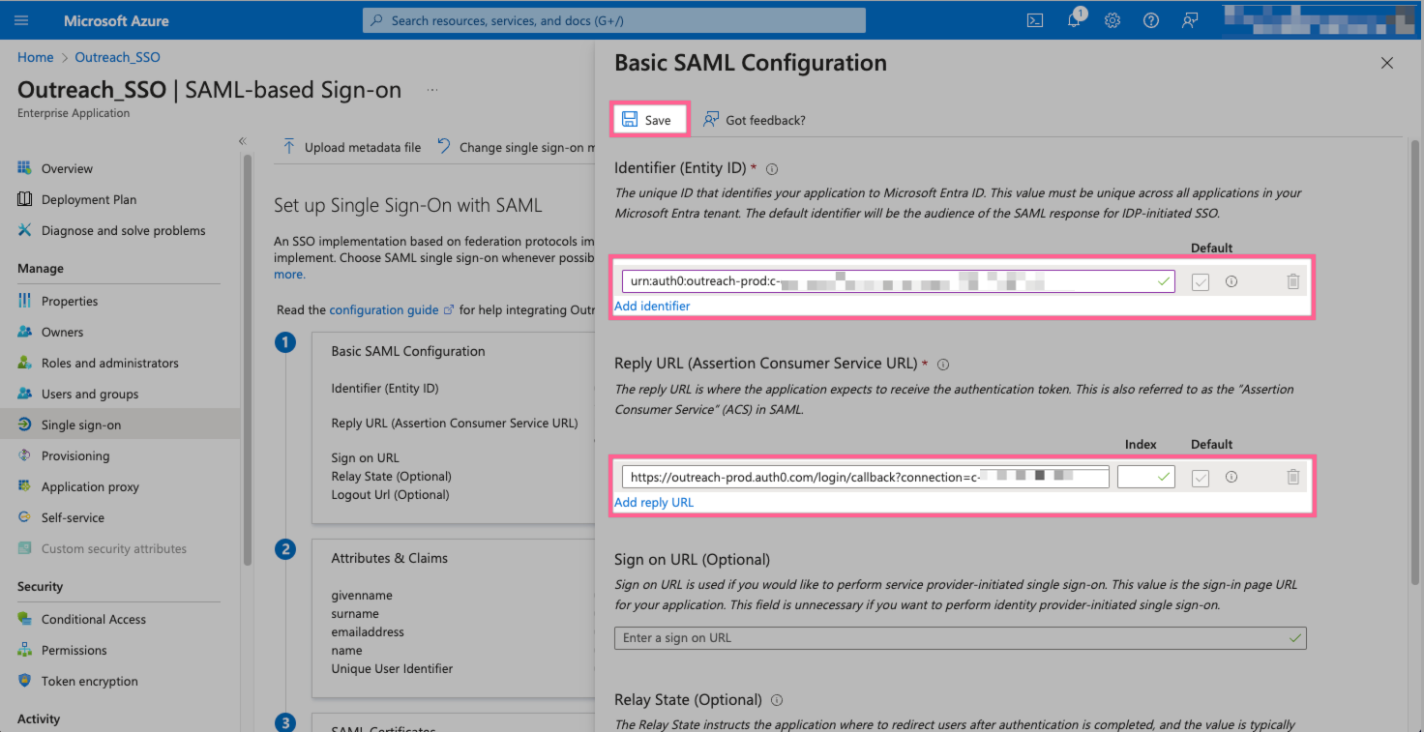Collapse the left navigation with double chevron
The image size is (1424, 732).
coord(243,141)
